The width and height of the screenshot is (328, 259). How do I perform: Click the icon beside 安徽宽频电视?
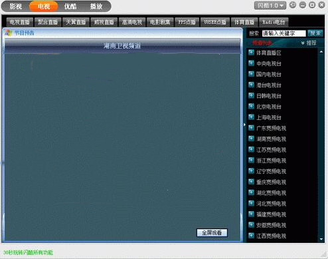[251, 224]
